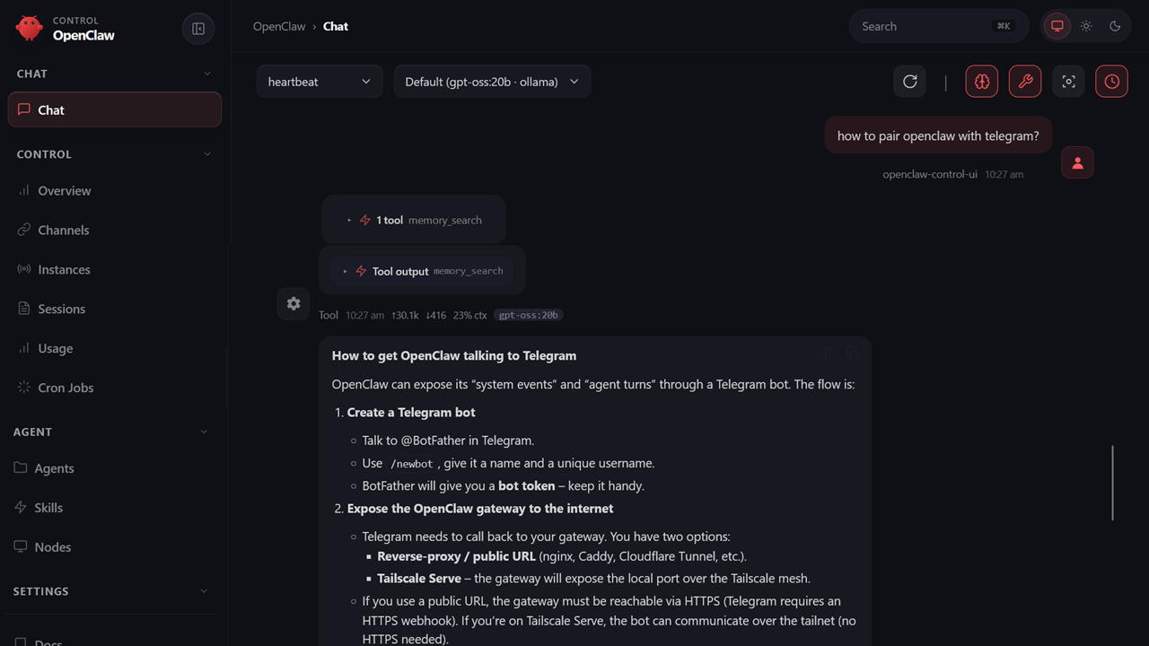Image resolution: width=1149 pixels, height=646 pixels.
Task: Collapse the sidebar with the panel icon
Action: (198, 29)
